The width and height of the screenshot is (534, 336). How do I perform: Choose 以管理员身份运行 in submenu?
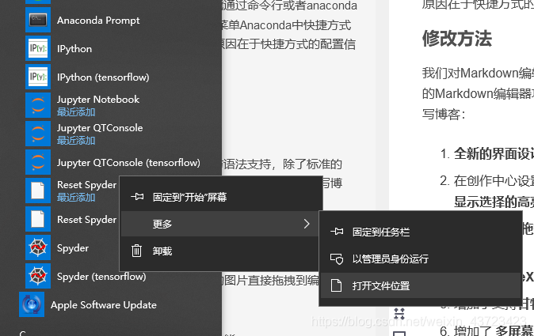[421, 259]
